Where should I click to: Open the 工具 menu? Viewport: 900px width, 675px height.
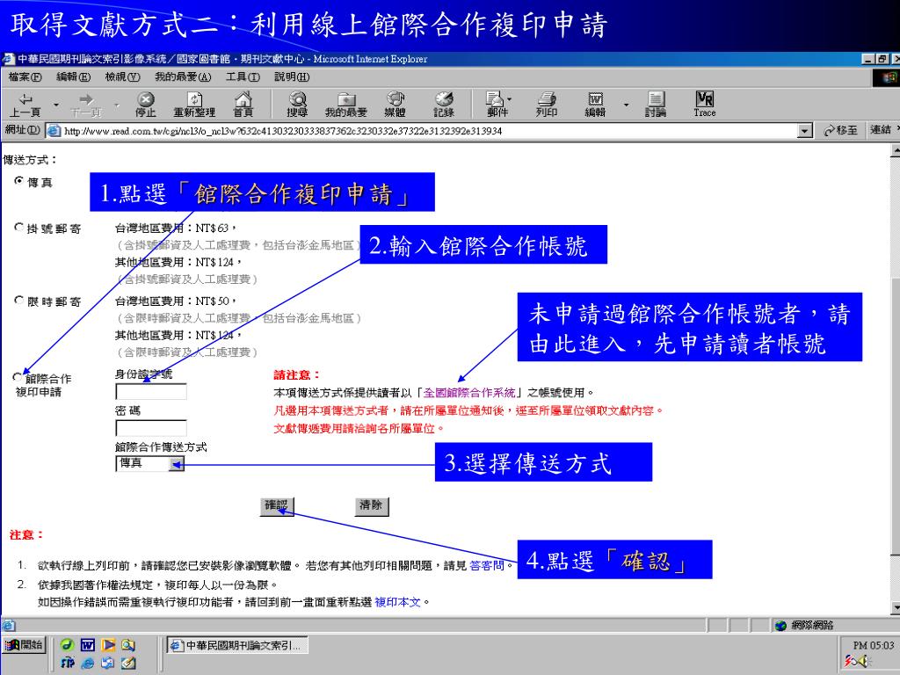coord(243,76)
